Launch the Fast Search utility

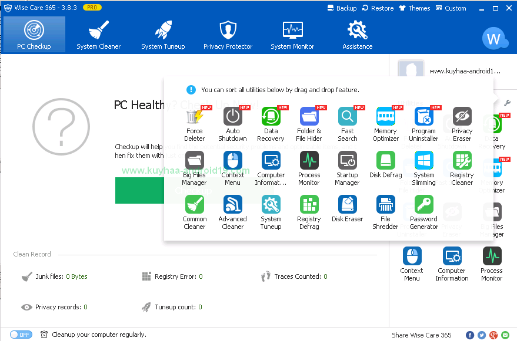348,124
